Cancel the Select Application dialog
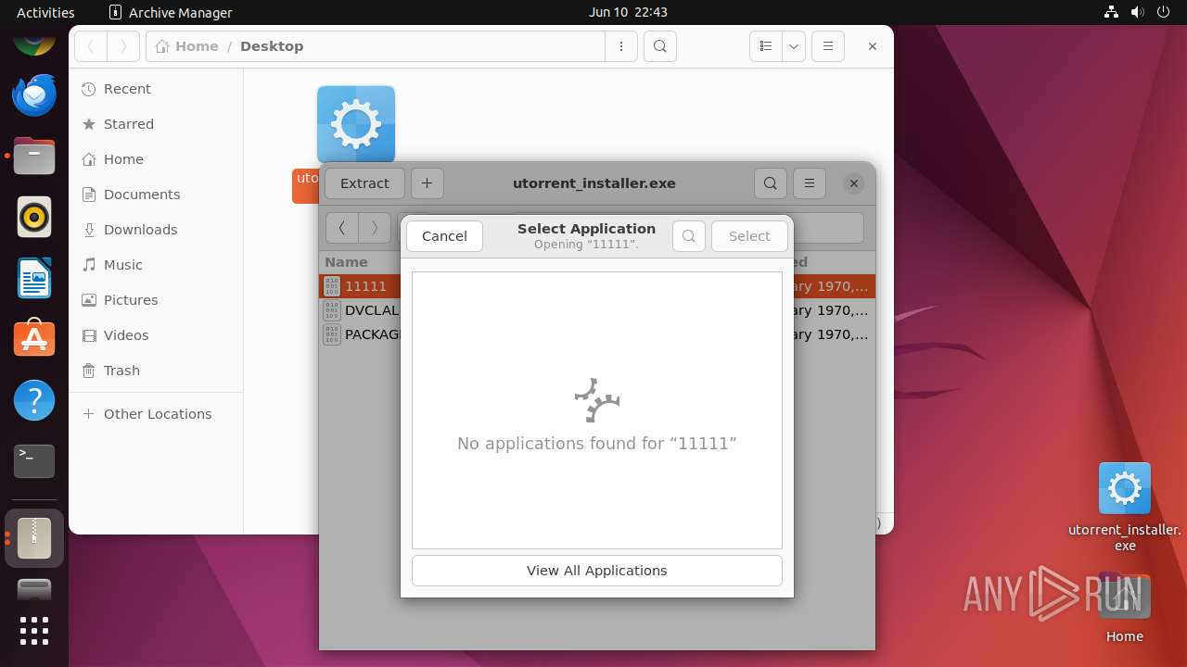Viewport: 1187px width, 667px height. [444, 236]
